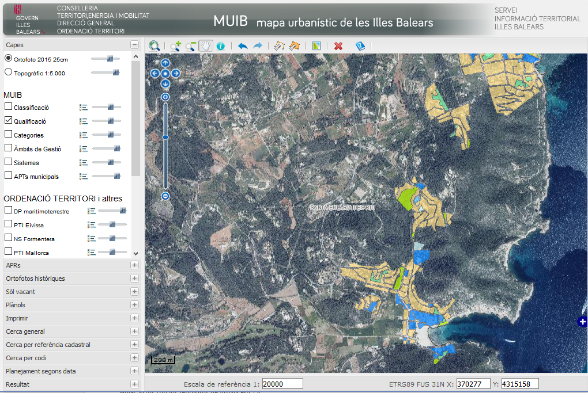Screen dimensions: 588x393
Task: Click the zoom-out magnifier tool
Action: tap(190, 46)
